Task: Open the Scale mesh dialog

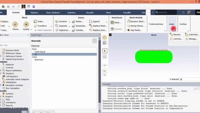Action: click(x=39, y=22)
